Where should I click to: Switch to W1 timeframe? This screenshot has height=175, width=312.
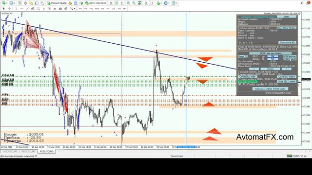tap(119, 9)
